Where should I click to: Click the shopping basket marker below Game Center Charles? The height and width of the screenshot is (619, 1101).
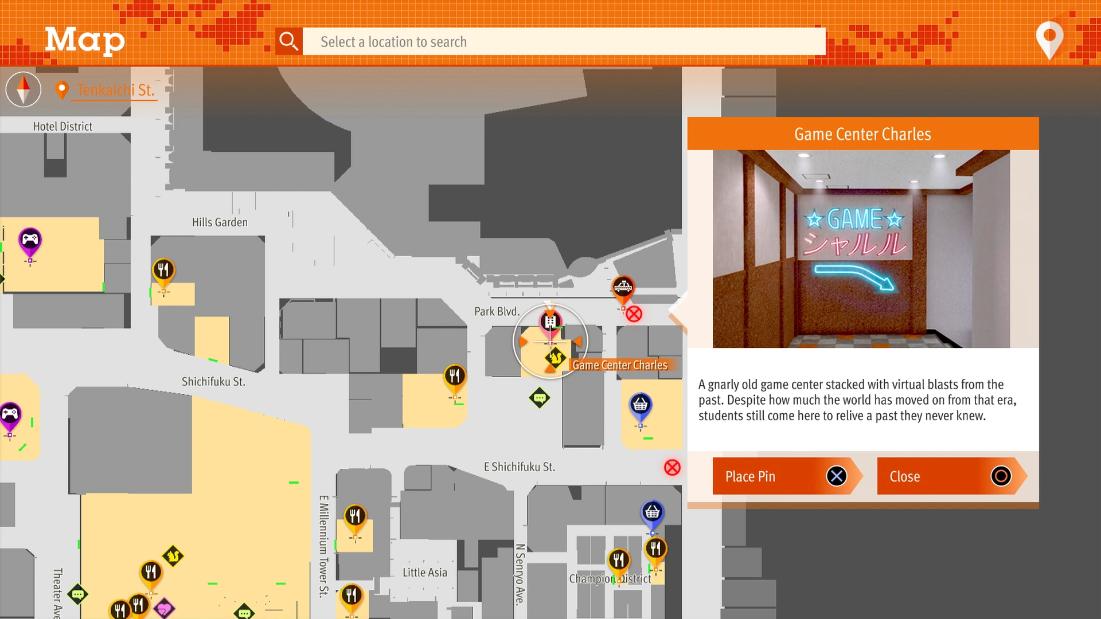[641, 405]
